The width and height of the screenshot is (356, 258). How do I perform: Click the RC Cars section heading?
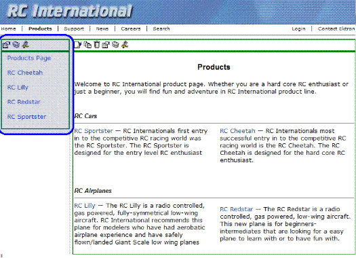(85, 116)
